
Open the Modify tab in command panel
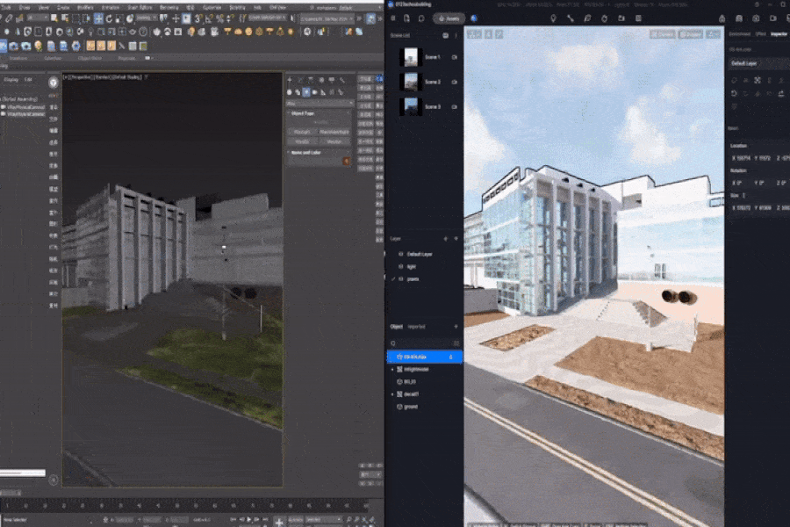tap(300, 80)
